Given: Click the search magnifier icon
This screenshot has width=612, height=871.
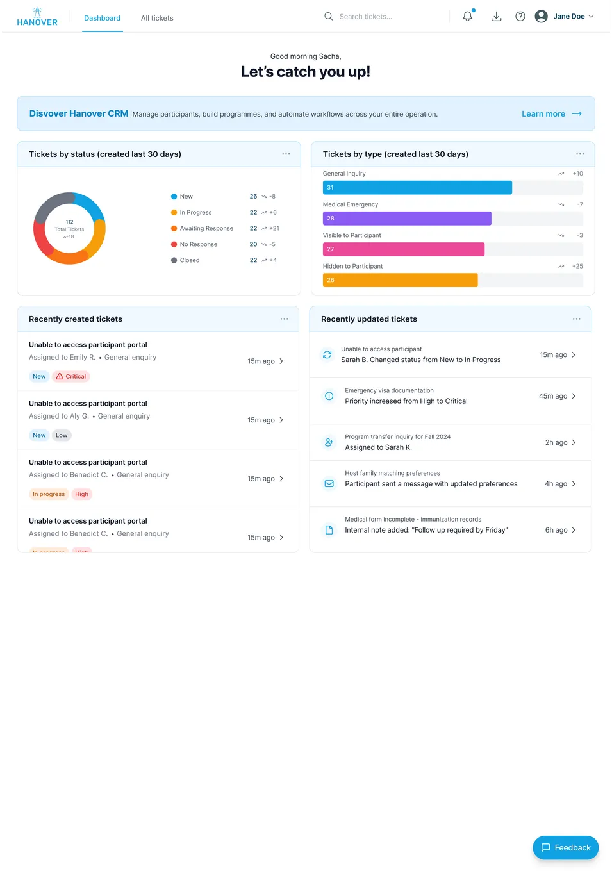Looking at the screenshot, I should click(x=329, y=17).
